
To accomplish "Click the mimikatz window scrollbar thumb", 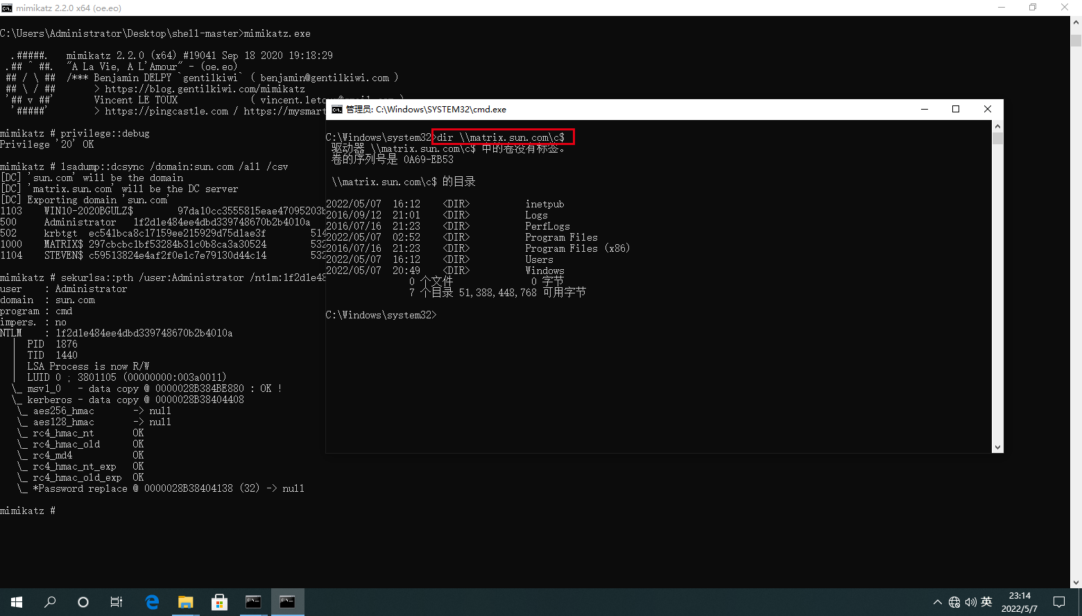I will pyautogui.click(x=1076, y=40).
